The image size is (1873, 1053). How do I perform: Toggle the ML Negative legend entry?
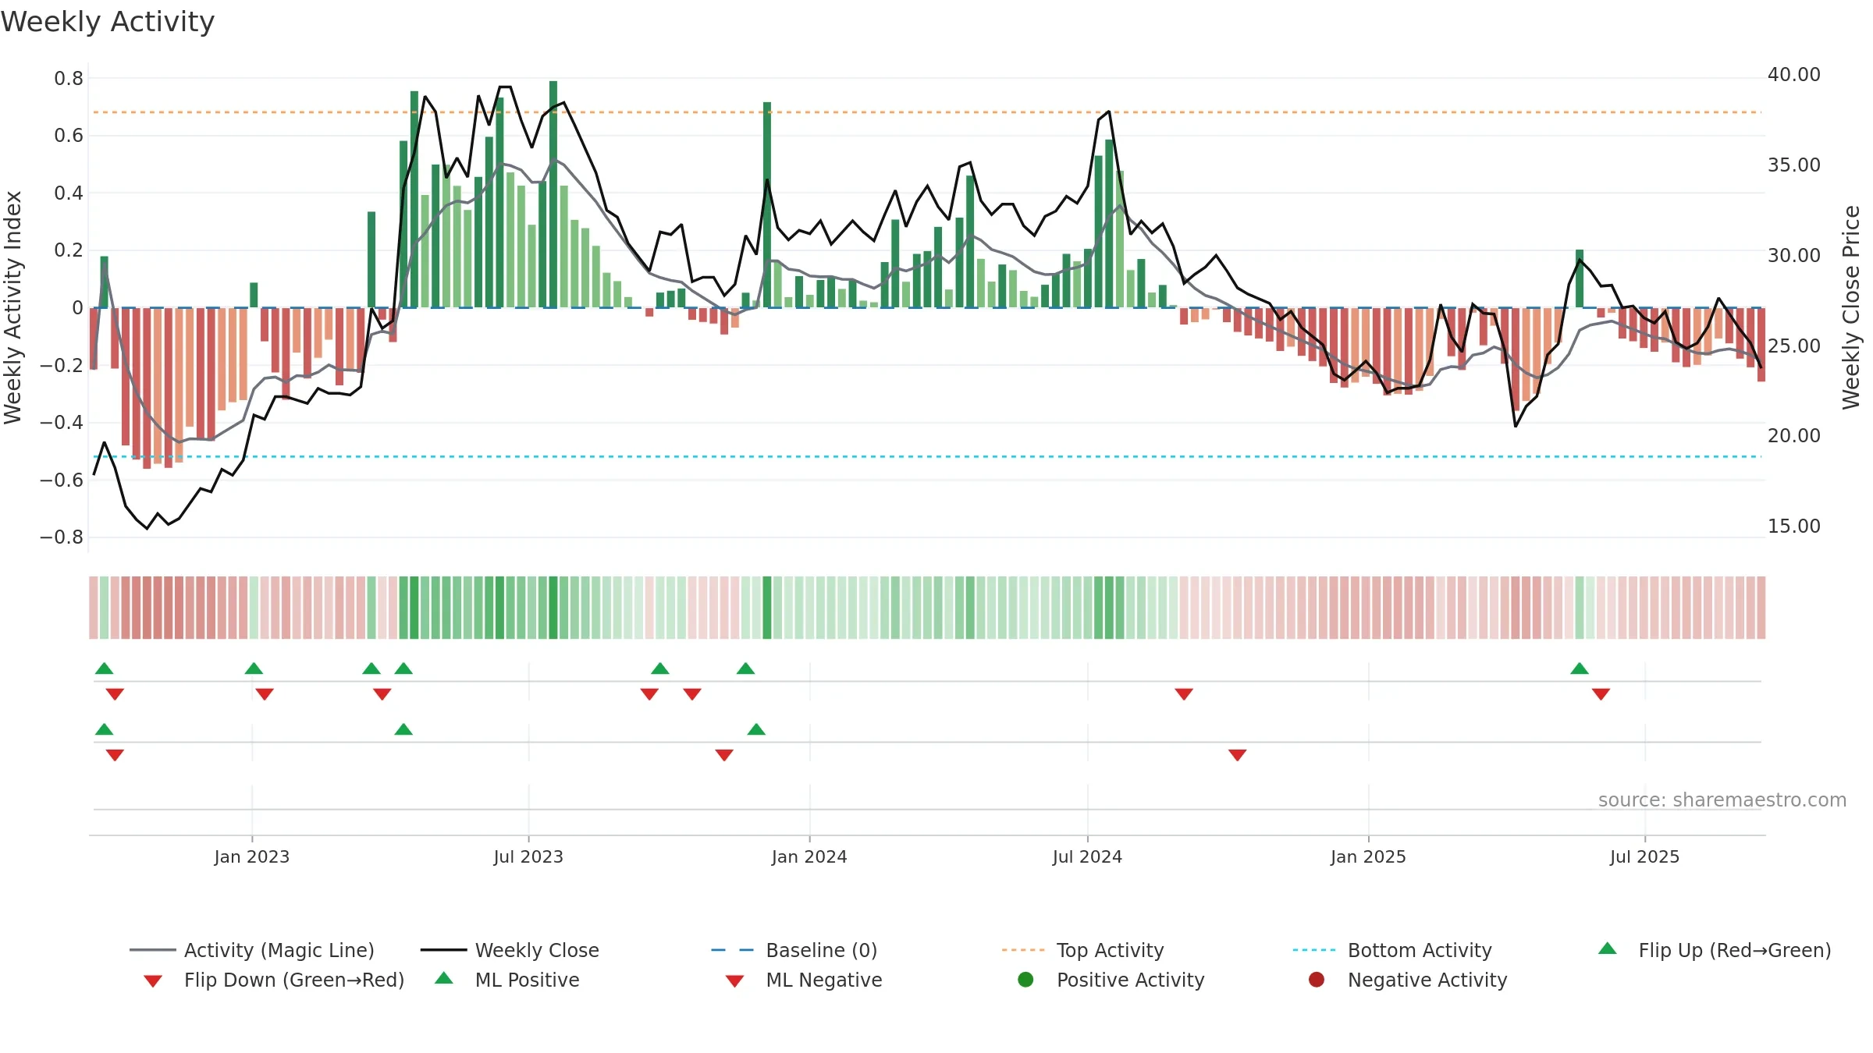[804, 980]
